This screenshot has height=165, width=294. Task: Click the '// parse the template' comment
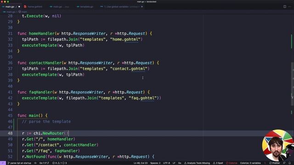[x=46, y=121]
